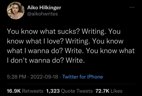
Task: Click Aiko Hilkinger's profile picture
Action: point(16,11)
